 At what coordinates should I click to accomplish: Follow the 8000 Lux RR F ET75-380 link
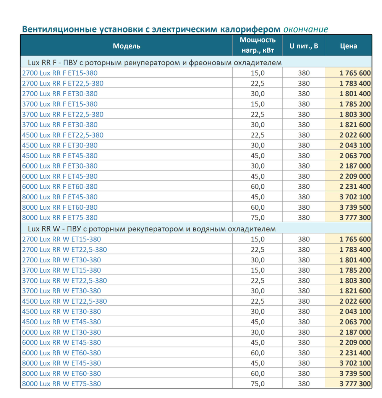tap(60, 218)
